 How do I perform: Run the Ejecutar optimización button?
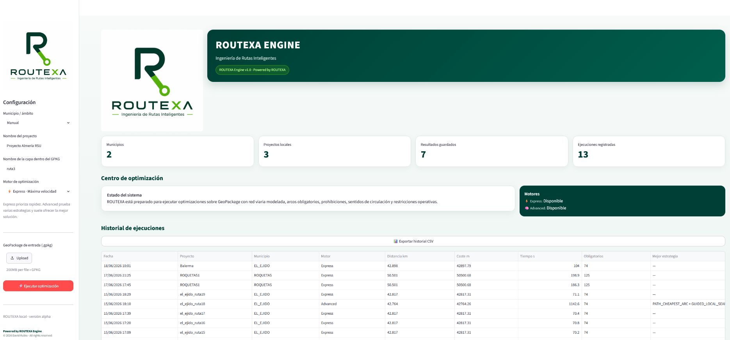38,286
